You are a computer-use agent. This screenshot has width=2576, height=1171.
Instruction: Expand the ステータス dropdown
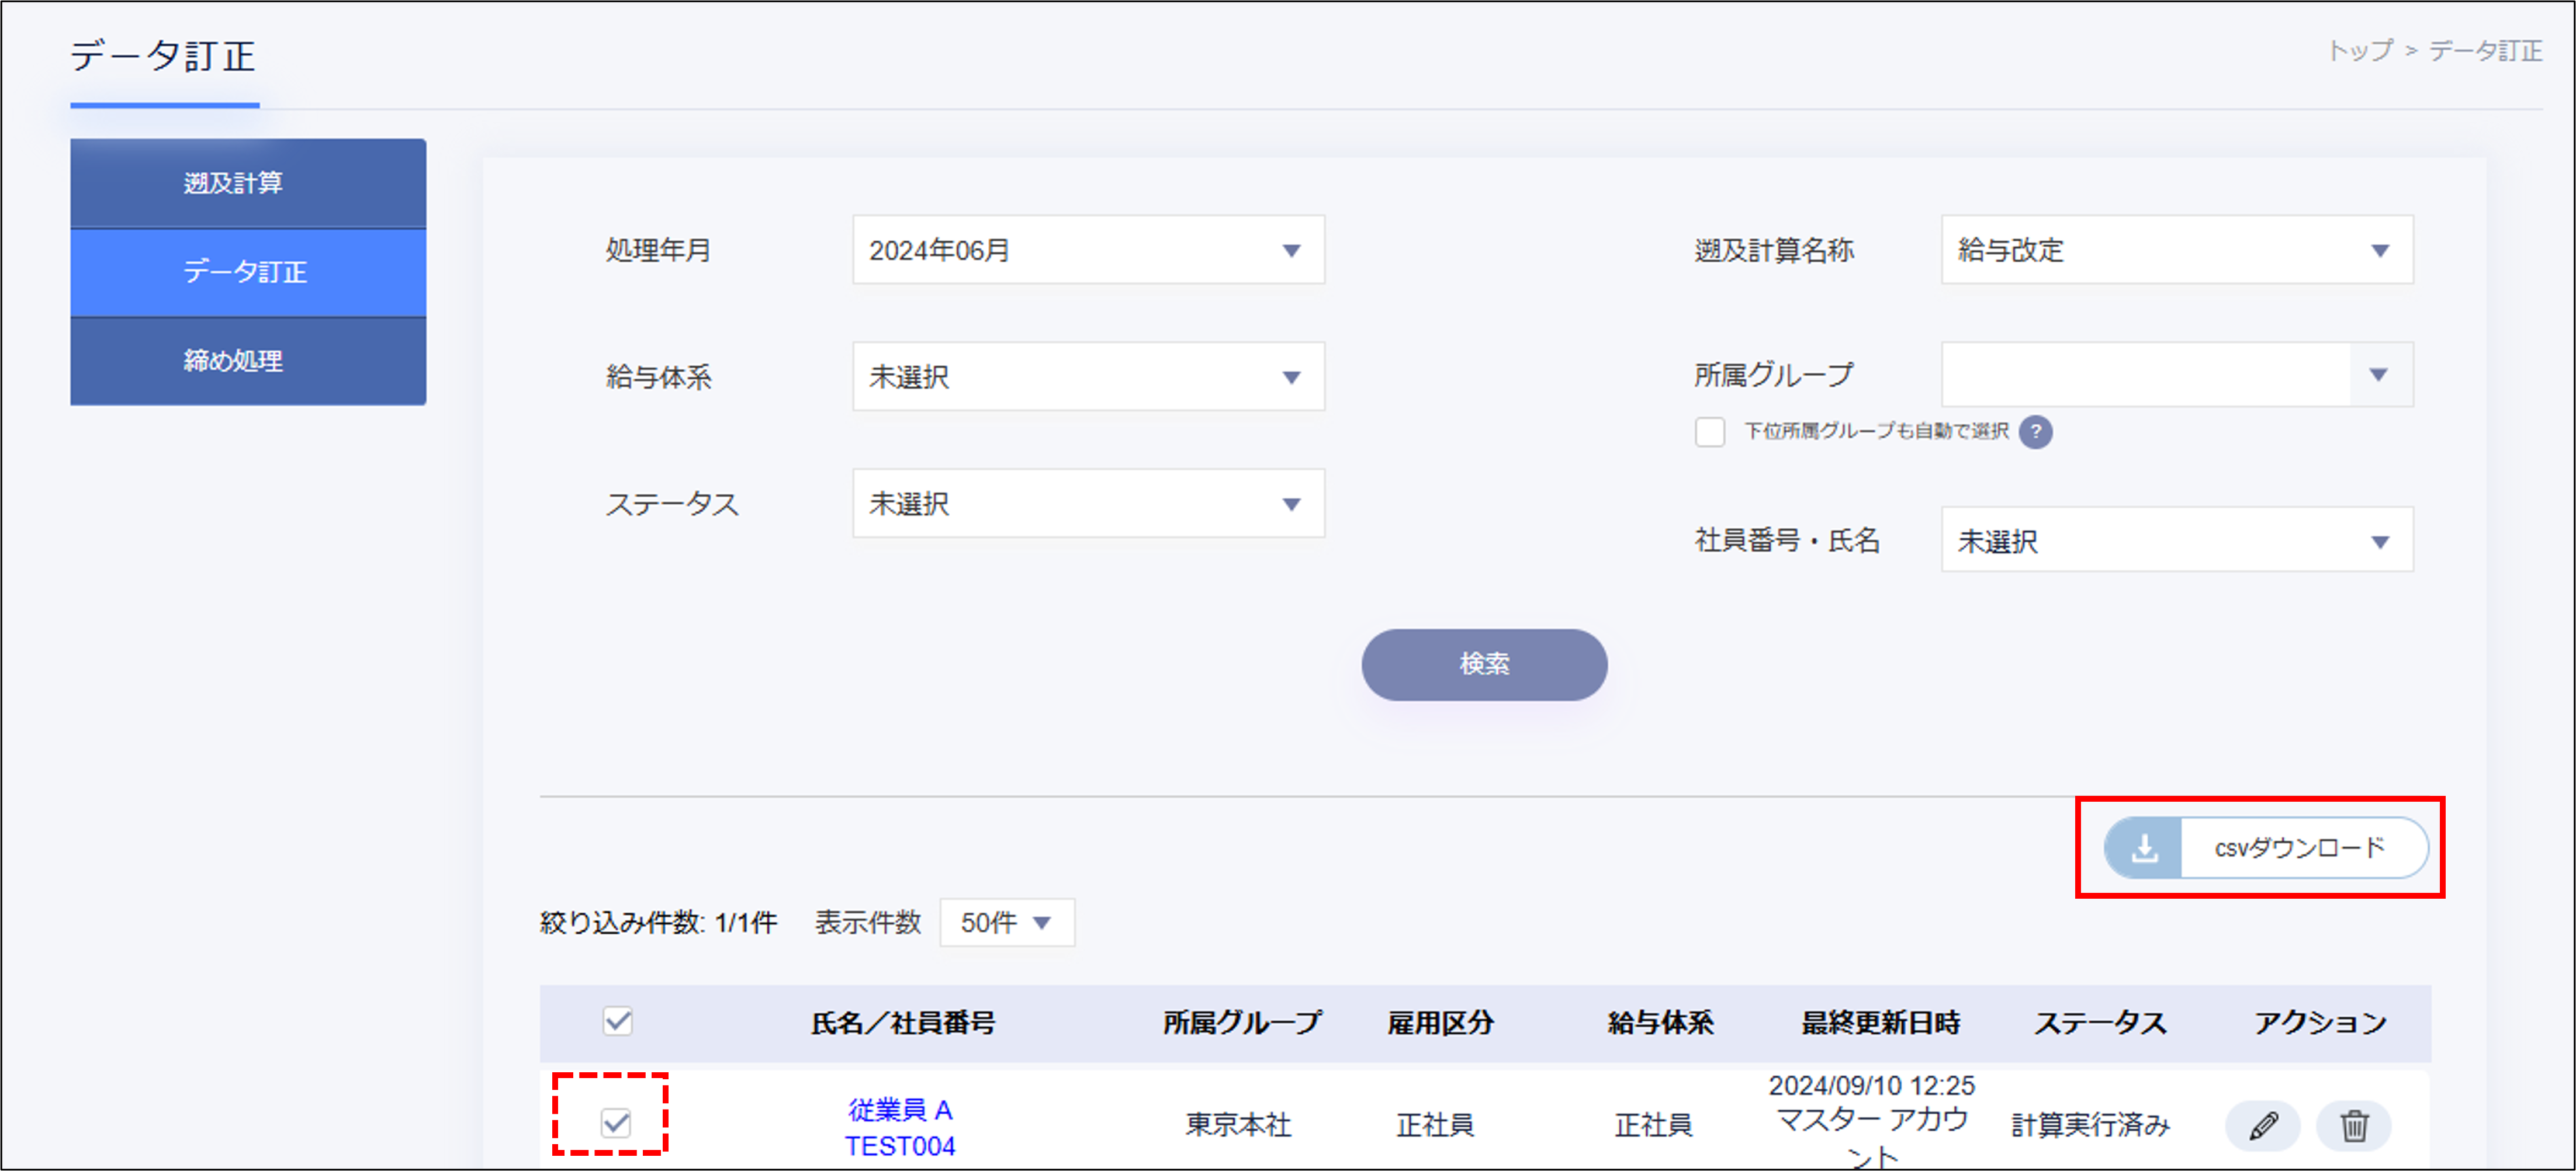[x=1087, y=504]
